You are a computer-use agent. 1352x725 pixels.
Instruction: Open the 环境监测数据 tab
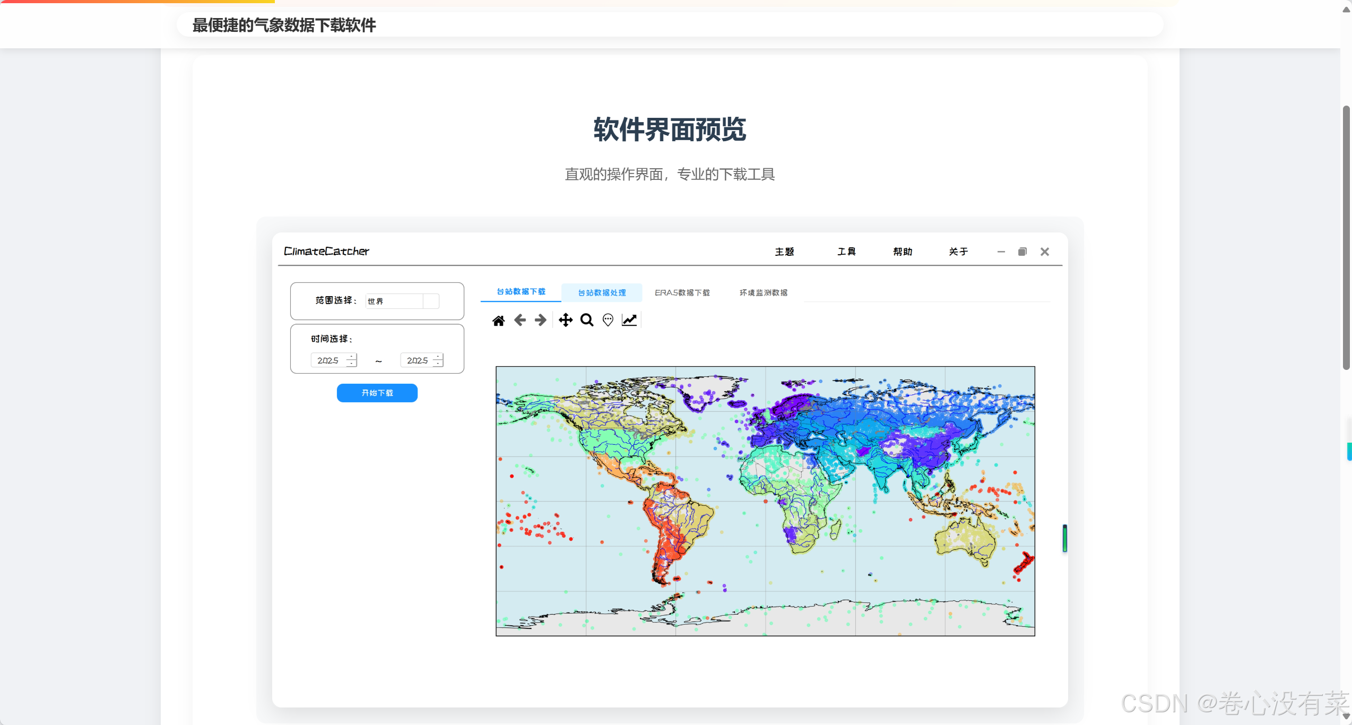coord(764,292)
